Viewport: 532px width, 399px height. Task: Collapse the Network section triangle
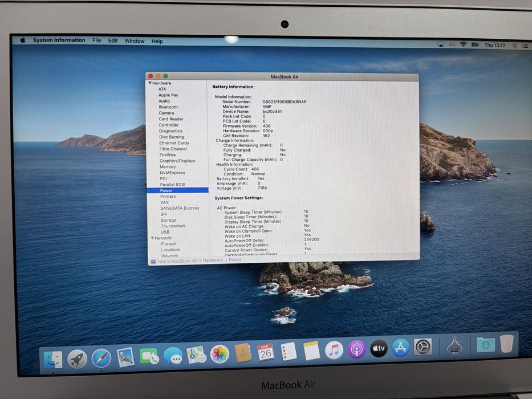click(x=152, y=238)
